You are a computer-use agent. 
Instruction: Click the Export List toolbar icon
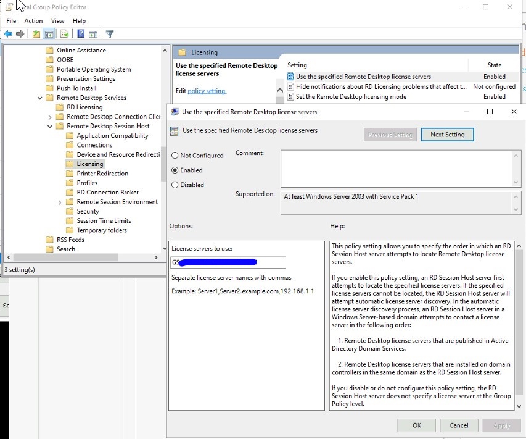(64, 34)
